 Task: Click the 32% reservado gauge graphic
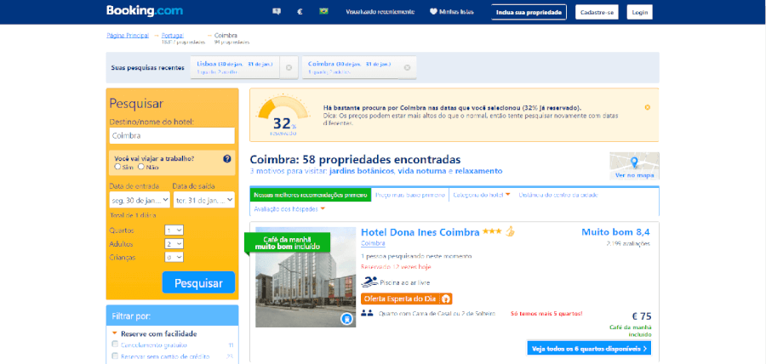[x=283, y=117]
